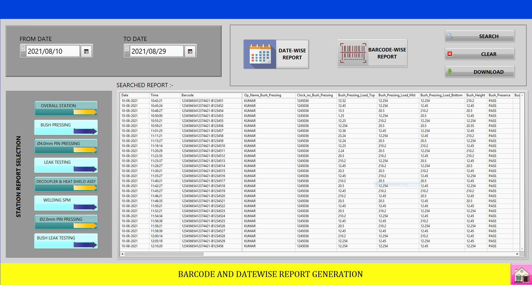Click the Time column header
532x285 pixels.
pos(164,95)
